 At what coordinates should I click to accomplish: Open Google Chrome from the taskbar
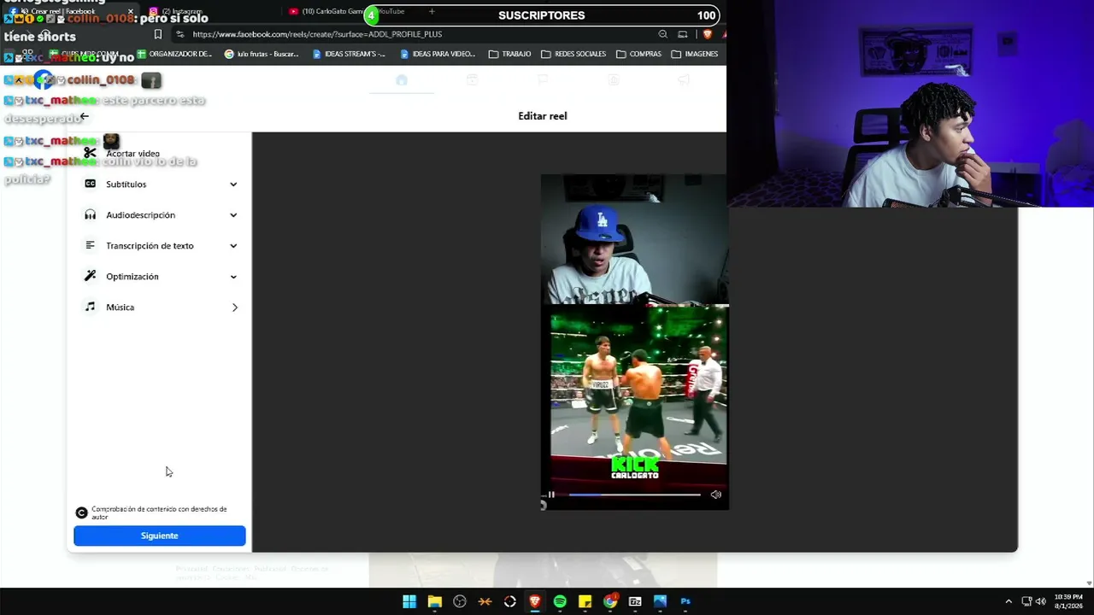[x=610, y=601]
